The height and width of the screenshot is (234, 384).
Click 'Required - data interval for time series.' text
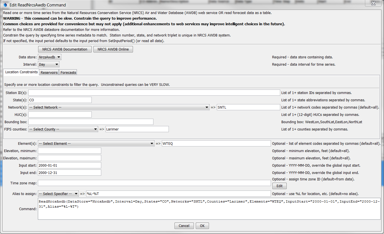click(303, 65)
